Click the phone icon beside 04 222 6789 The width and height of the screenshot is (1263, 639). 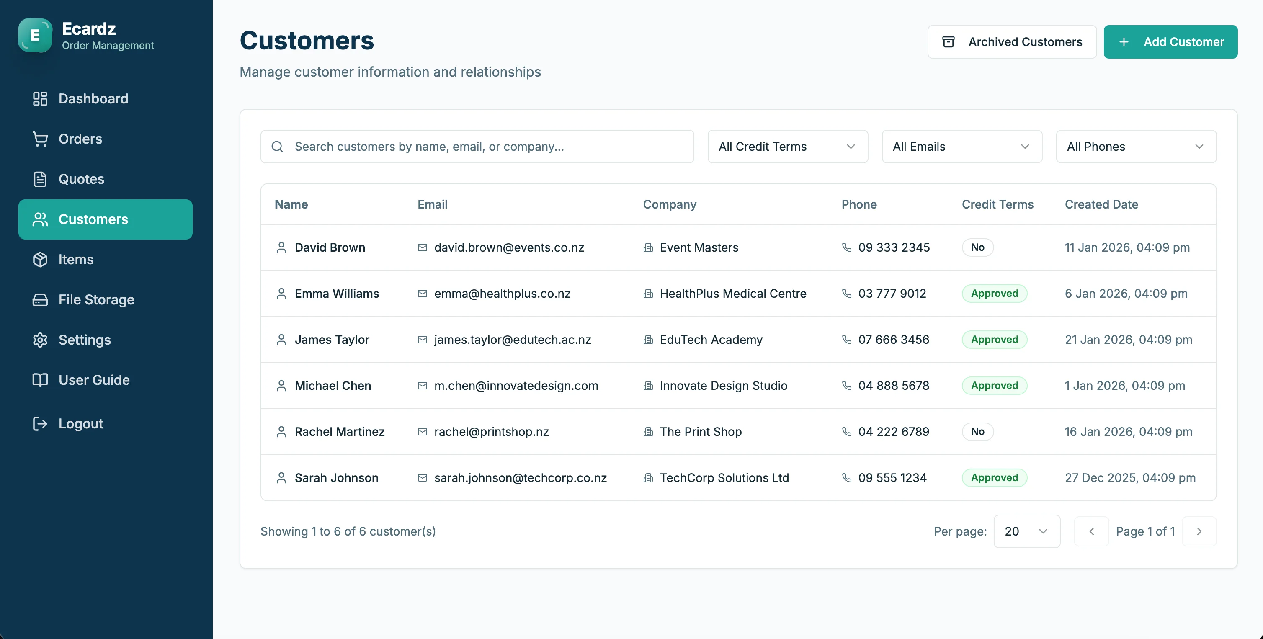tap(847, 432)
